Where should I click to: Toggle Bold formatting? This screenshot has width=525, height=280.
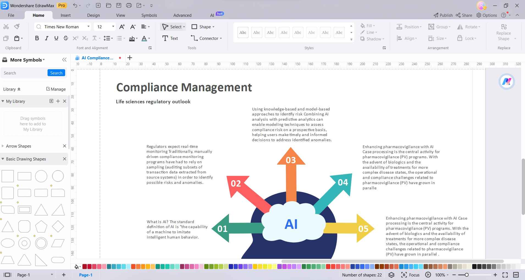coord(37,38)
